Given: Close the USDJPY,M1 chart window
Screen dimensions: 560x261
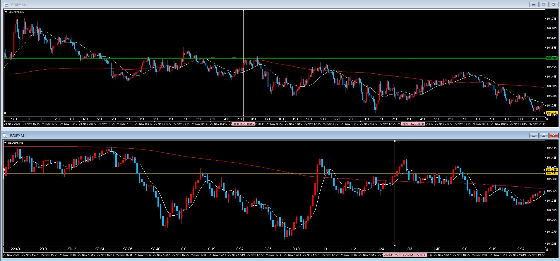Looking at the screenshot, I should point(554,135).
